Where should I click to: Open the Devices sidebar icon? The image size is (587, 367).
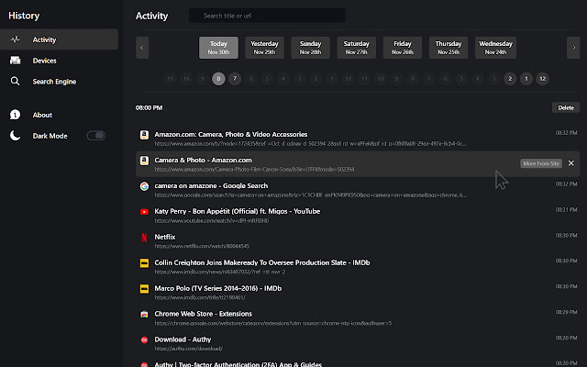point(15,61)
